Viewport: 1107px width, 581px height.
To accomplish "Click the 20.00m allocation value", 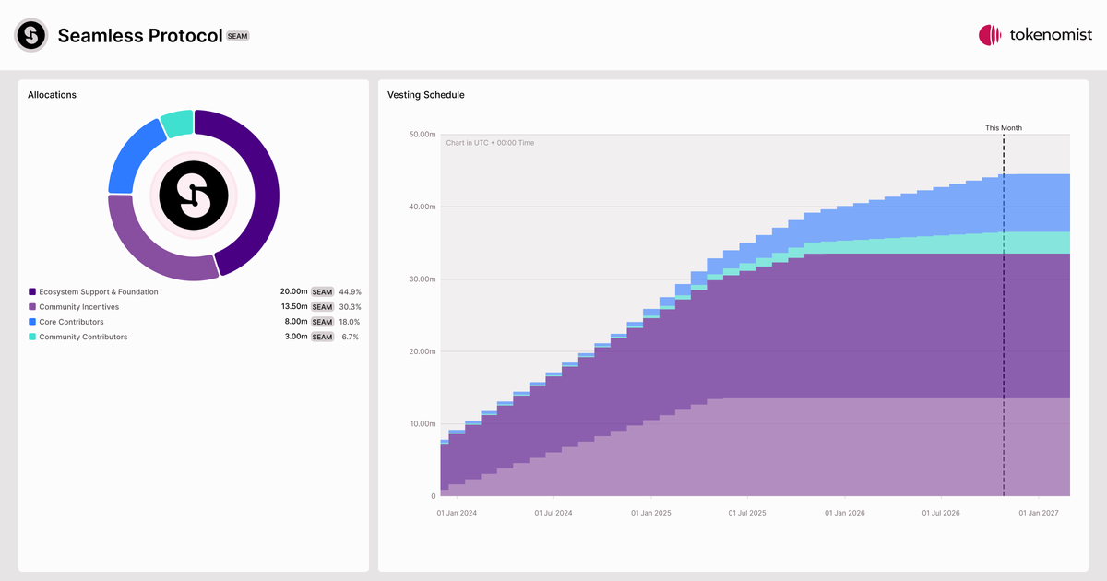I will 294,292.
